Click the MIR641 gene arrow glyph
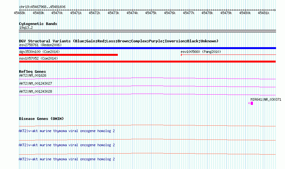 pos(251,103)
